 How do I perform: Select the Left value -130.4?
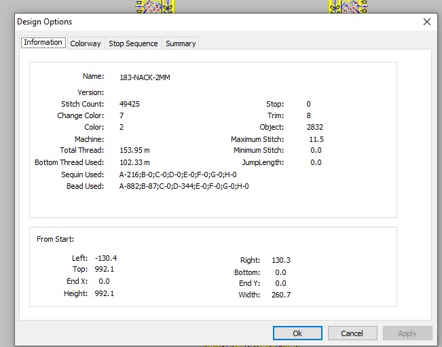pyautogui.click(x=106, y=258)
